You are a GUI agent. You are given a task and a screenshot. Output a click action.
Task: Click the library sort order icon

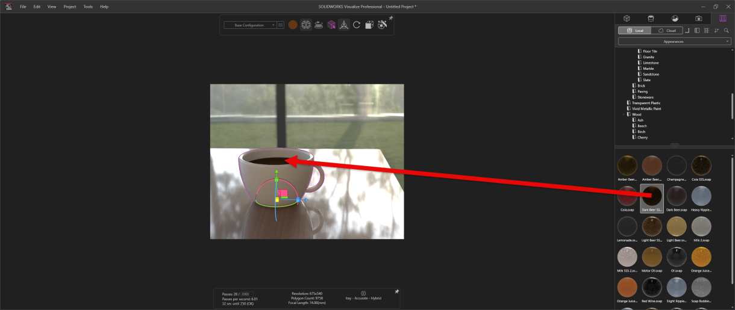click(716, 30)
